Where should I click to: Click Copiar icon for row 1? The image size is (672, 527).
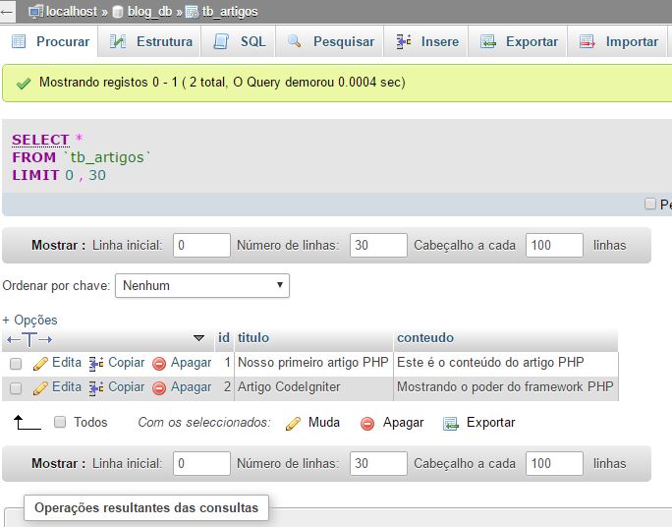(x=96, y=364)
